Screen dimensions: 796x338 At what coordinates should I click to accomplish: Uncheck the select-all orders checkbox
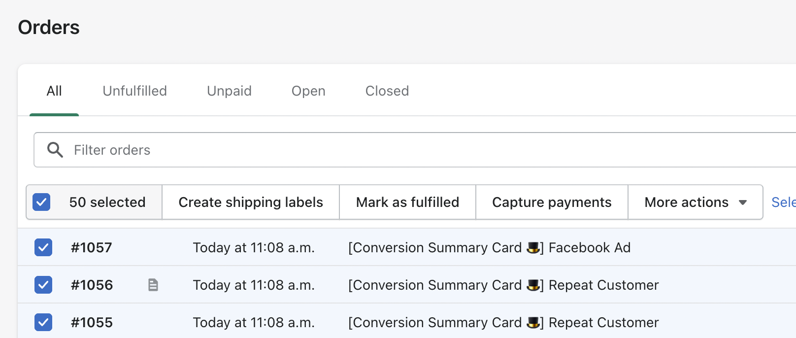(x=41, y=202)
